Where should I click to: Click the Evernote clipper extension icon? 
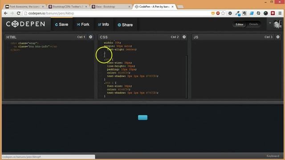[x=244, y=13]
